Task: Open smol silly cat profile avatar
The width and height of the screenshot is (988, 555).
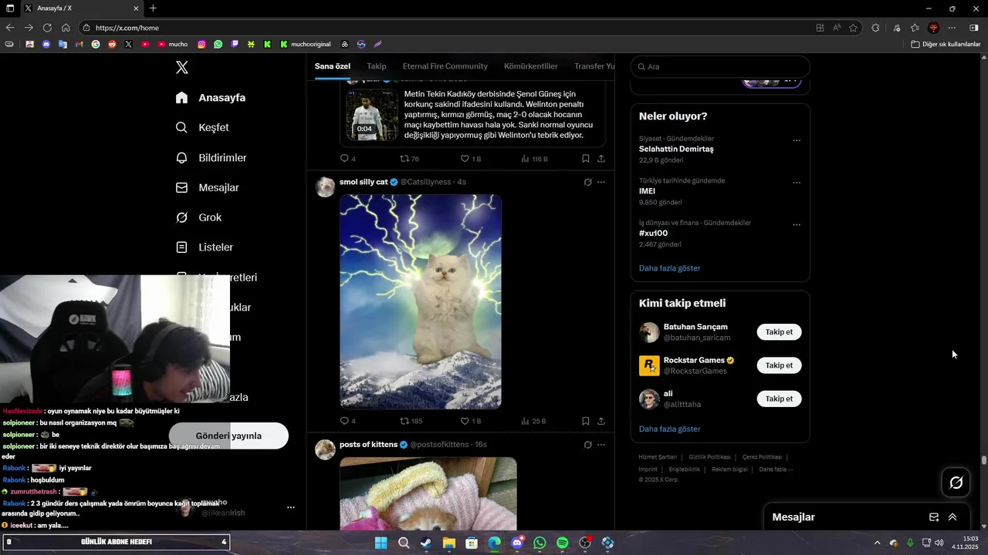Action: (x=325, y=187)
